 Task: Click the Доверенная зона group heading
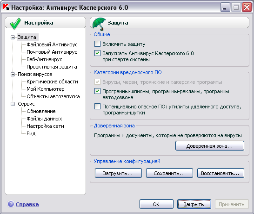click(x=114, y=126)
